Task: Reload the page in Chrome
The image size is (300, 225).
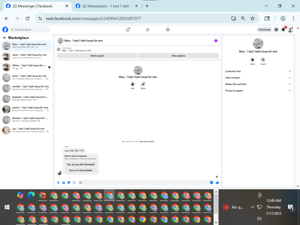Action: [x=28, y=19]
